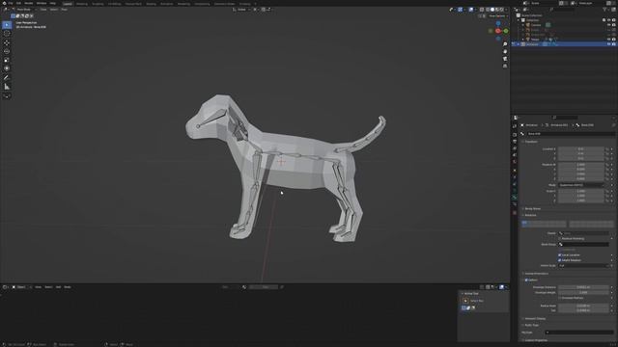This screenshot has width=618, height=347.
Task: Click the Select Box icon in Active Tool panel
Action: [465, 301]
